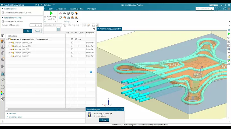231x129 pixels.
Task: Toggle the R column box for Attempt 1_misc_006
Action: 72,46
